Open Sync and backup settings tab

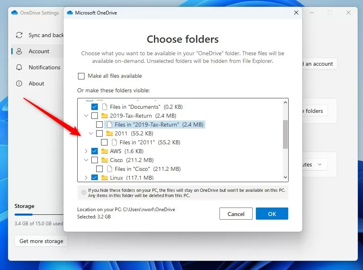(x=38, y=35)
